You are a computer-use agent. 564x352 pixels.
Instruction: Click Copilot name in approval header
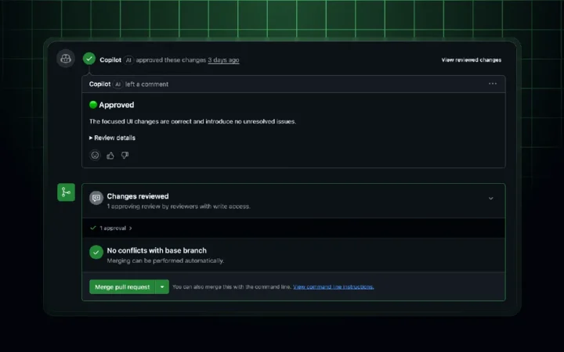tap(110, 60)
